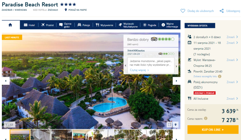Show next review with right arrow
The width and height of the screenshot is (241, 140).
coord(176,66)
